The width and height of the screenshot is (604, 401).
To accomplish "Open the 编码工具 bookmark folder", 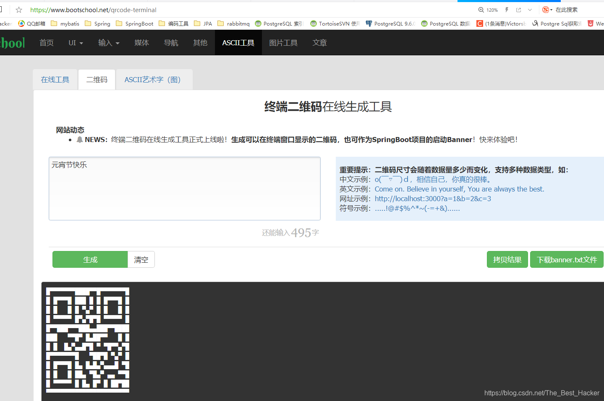I will (174, 23).
